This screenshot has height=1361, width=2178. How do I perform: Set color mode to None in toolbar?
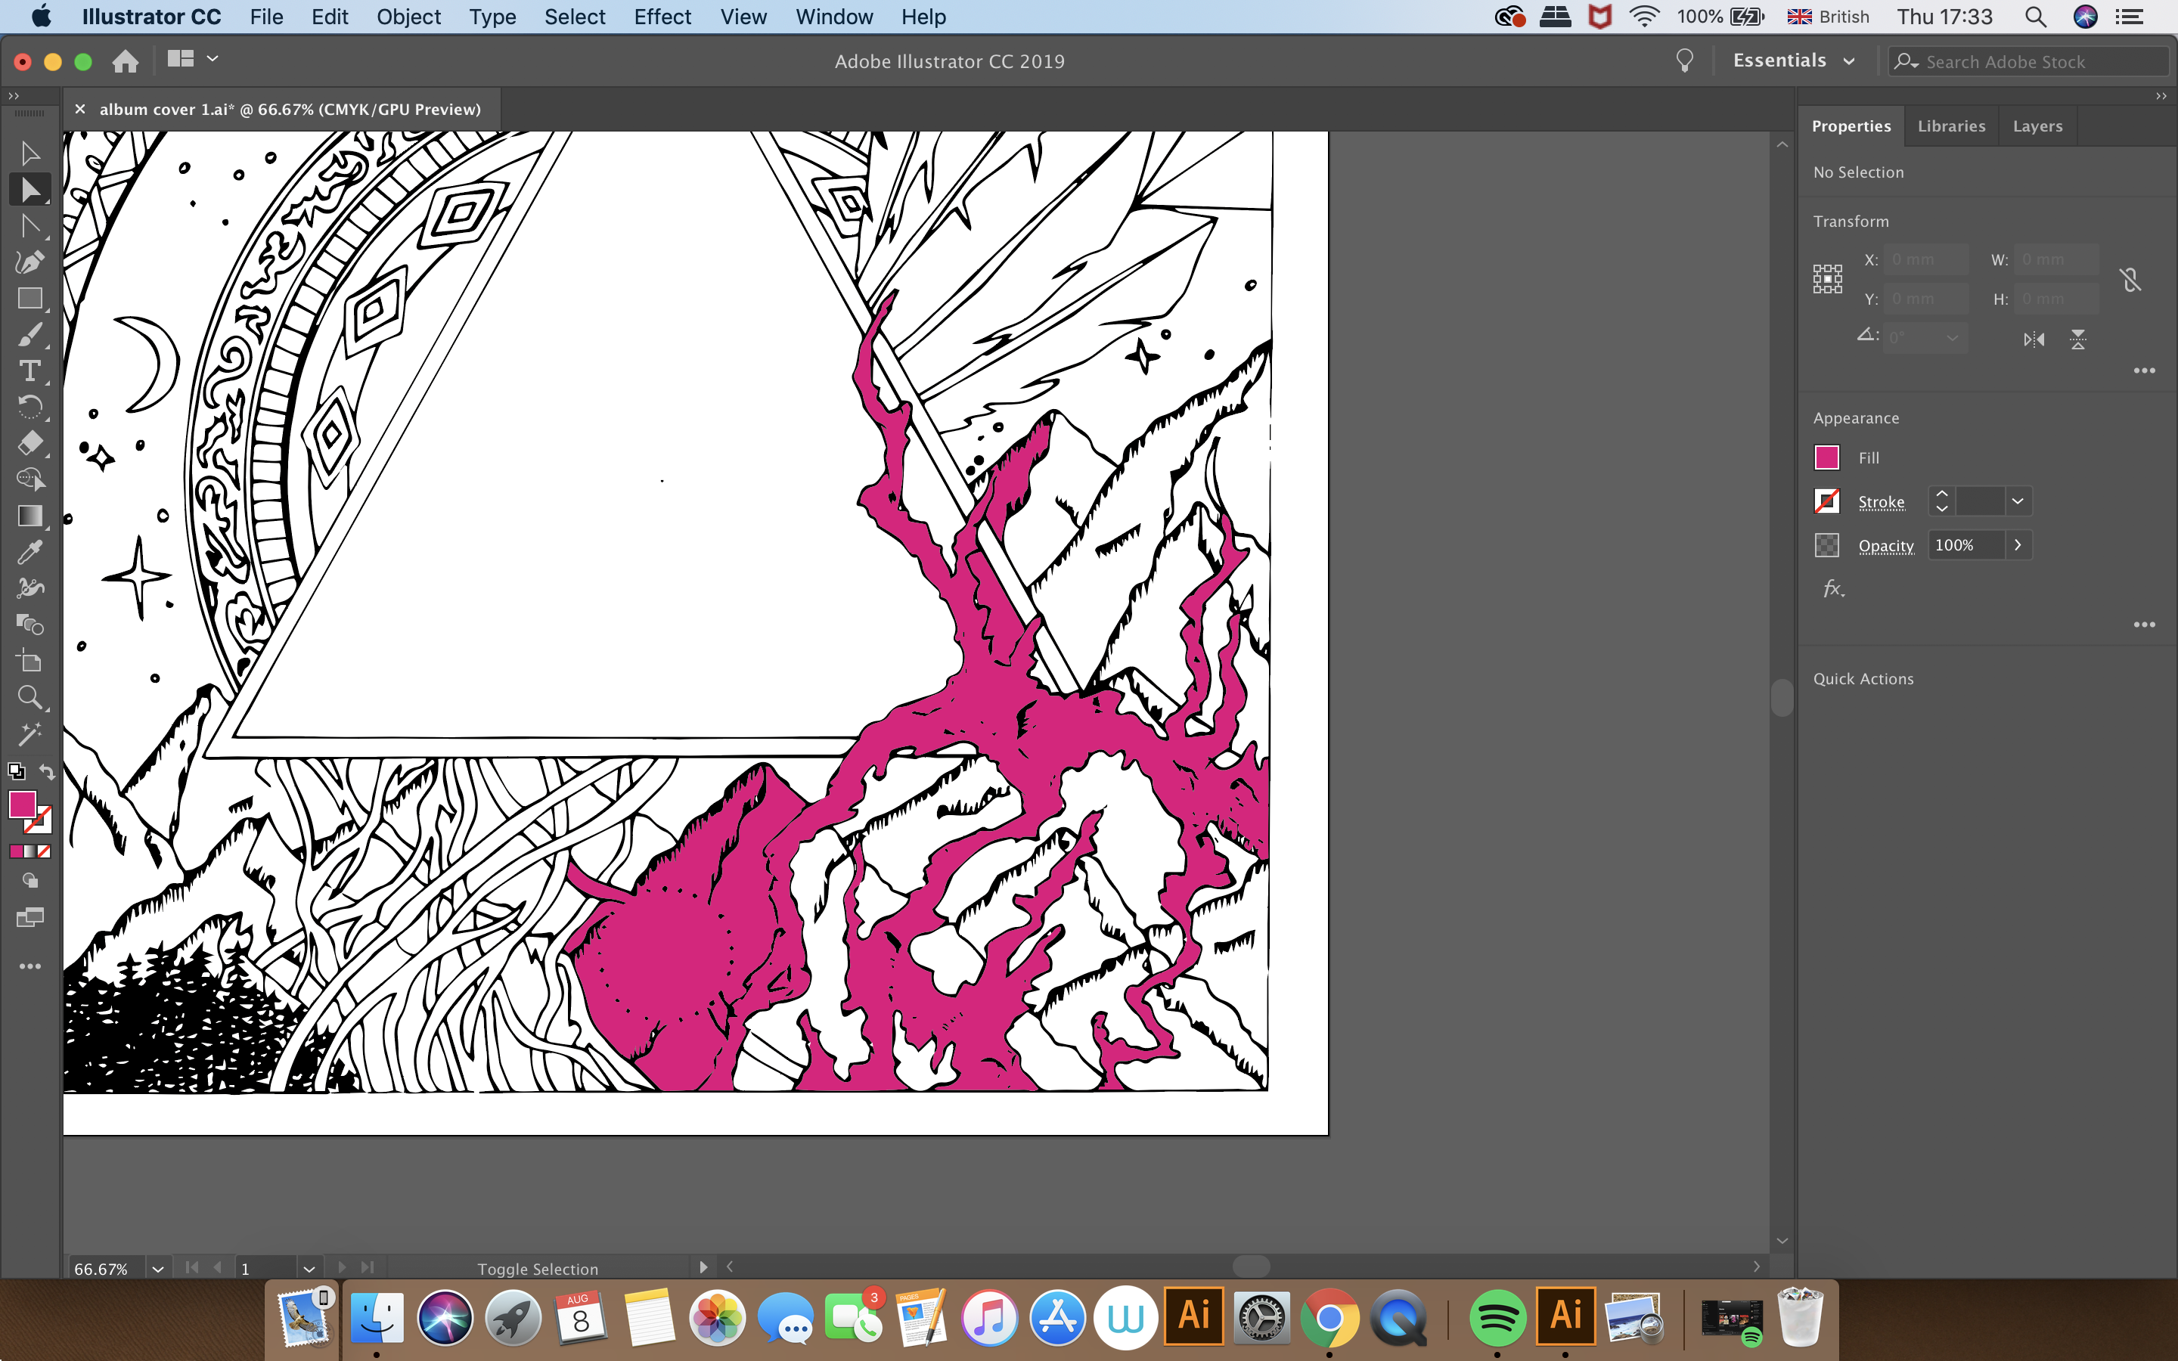pos(44,851)
